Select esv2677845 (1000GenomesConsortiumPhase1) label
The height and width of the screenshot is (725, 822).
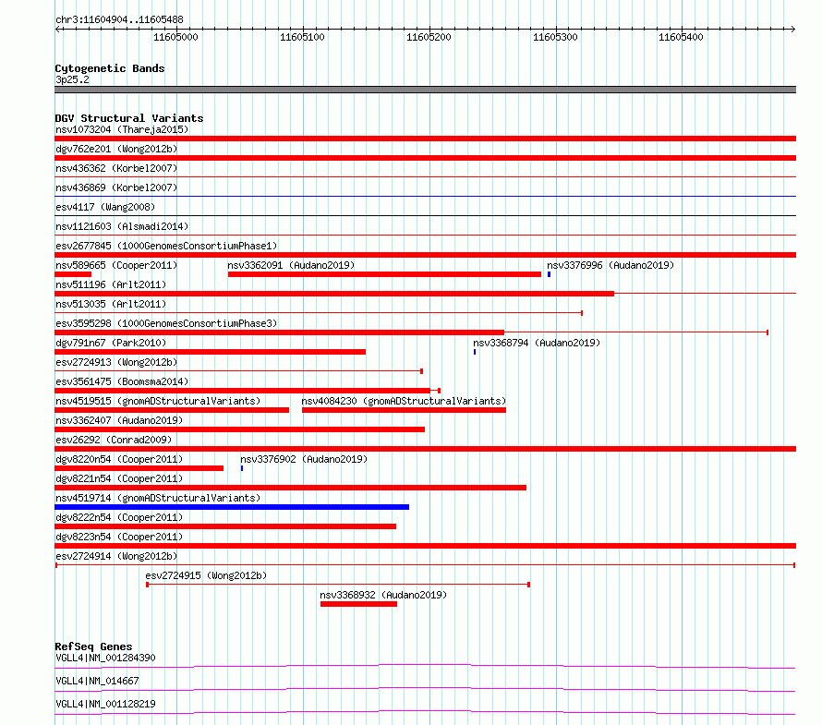coord(166,246)
